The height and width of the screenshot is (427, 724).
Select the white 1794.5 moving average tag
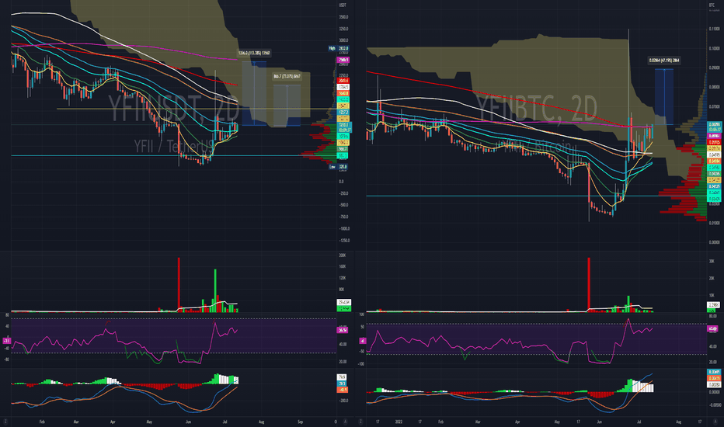tap(343, 87)
